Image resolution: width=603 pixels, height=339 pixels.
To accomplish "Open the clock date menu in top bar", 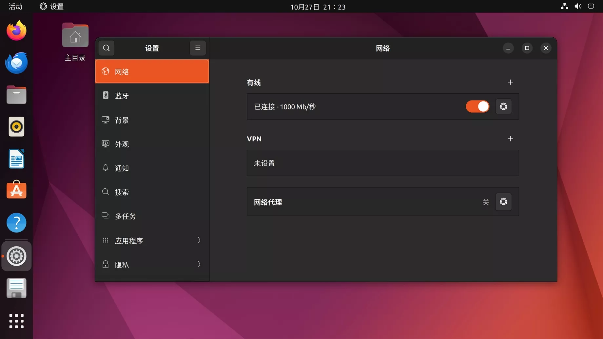I will click(318, 7).
